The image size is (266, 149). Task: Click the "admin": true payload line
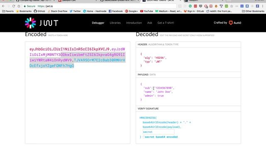(x=153, y=96)
